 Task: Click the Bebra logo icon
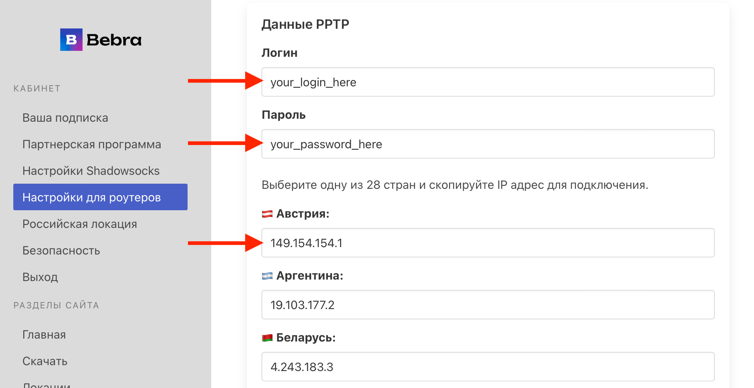(x=71, y=39)
